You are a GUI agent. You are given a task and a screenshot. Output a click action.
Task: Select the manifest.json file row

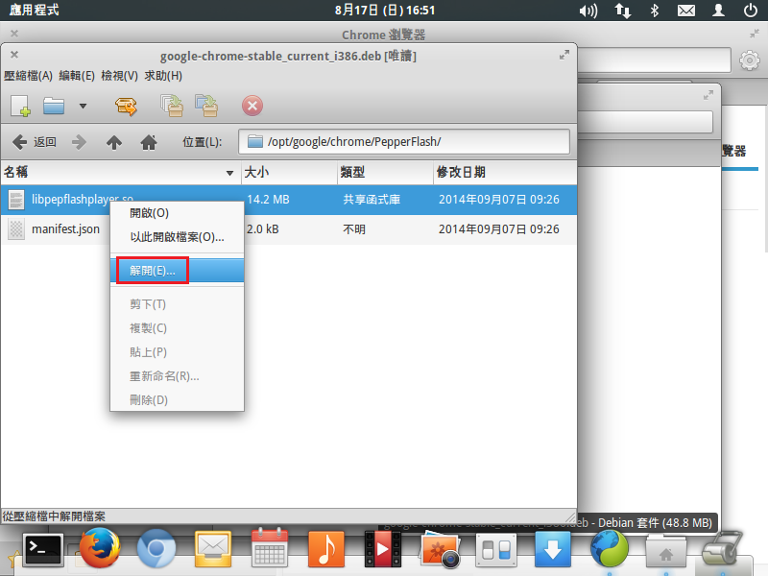tap(289, 229)
